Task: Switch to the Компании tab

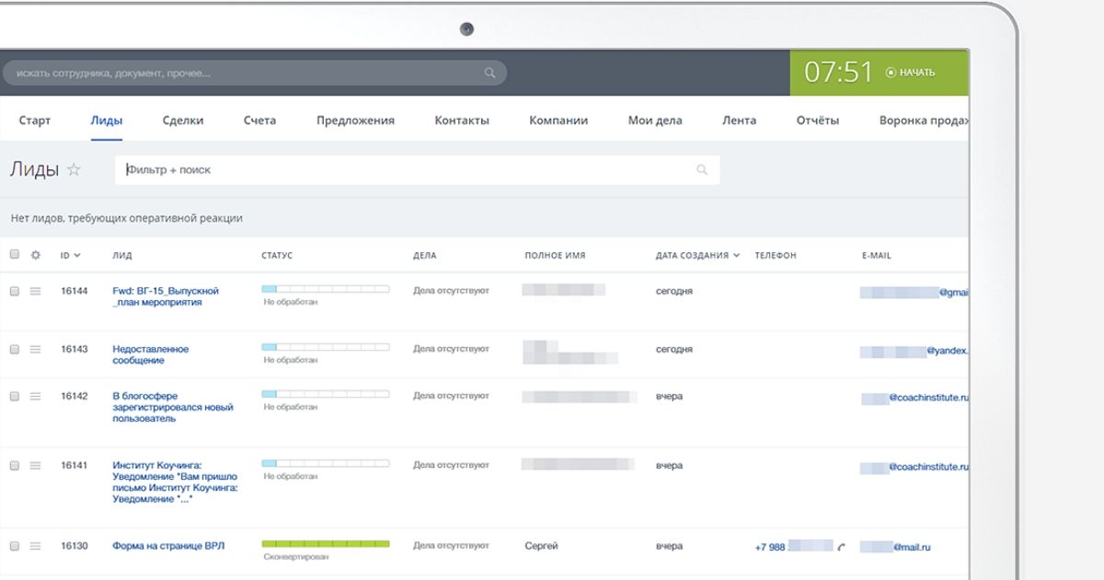Action: 558,121
